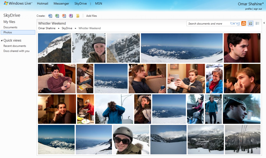Open the Documents folder in sidebar
Screen dimensions: 266x158
pos(10,27)
